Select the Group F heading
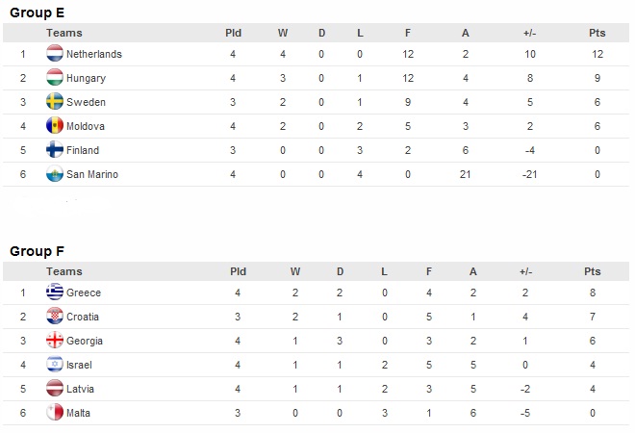Screen dimensions: 635x433 click(37, 251)
